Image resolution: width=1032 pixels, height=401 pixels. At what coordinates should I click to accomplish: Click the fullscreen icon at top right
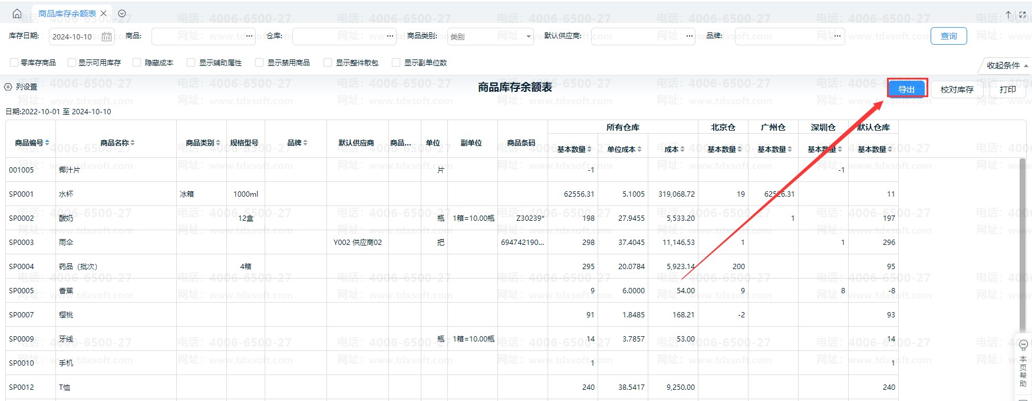tap(1022, 14)
